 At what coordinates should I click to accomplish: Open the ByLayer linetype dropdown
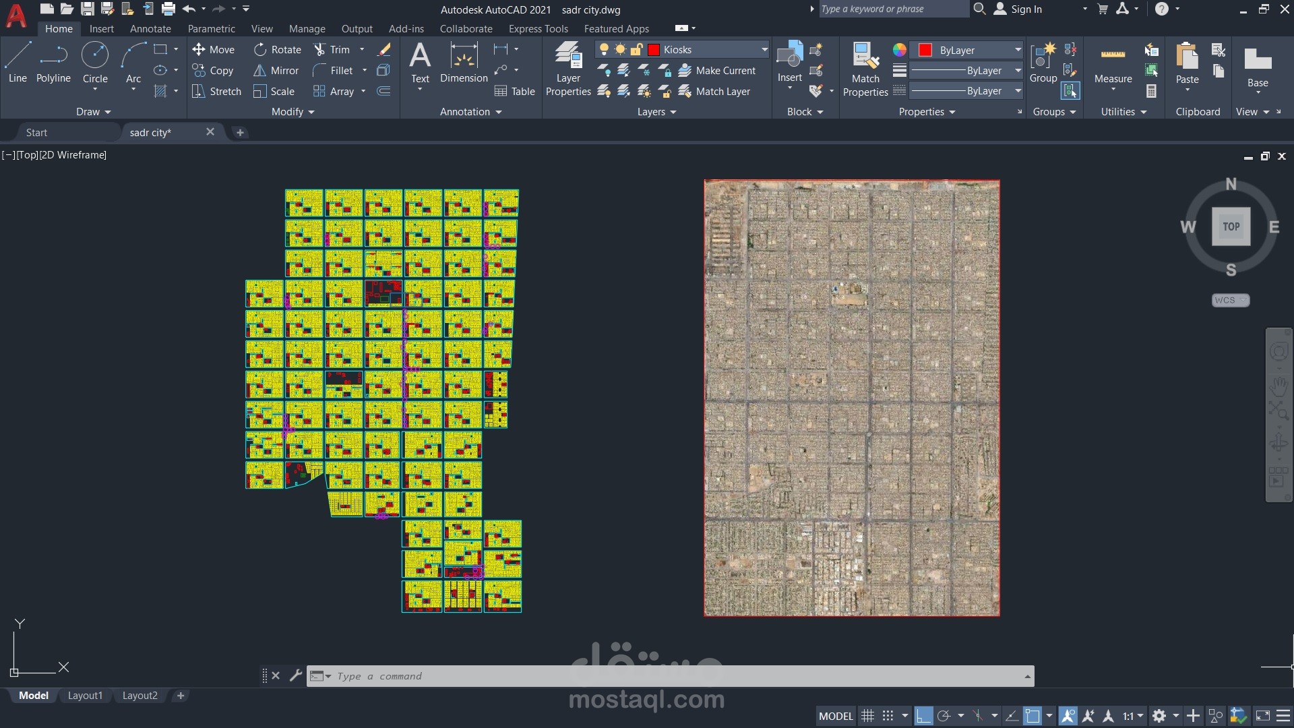[1018, 90]
